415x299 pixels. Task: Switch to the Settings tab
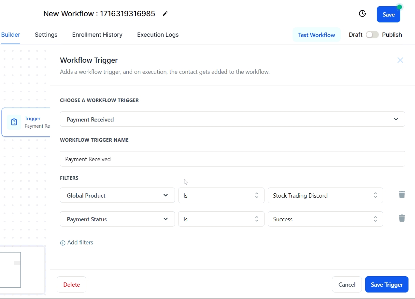pyautogui.click(x=46, y=35)
